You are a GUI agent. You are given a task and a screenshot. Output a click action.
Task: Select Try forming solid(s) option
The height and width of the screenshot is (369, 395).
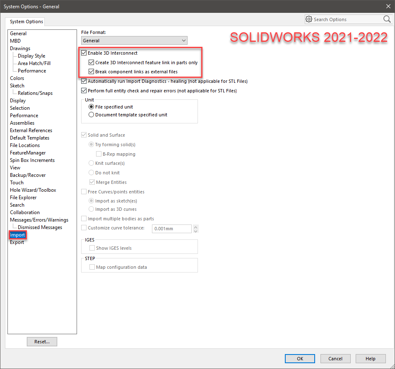[92, 145]
